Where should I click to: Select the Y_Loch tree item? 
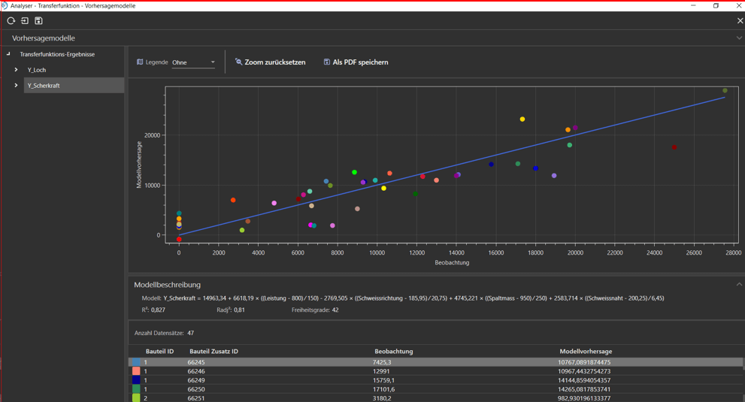[x=37, y=70]
